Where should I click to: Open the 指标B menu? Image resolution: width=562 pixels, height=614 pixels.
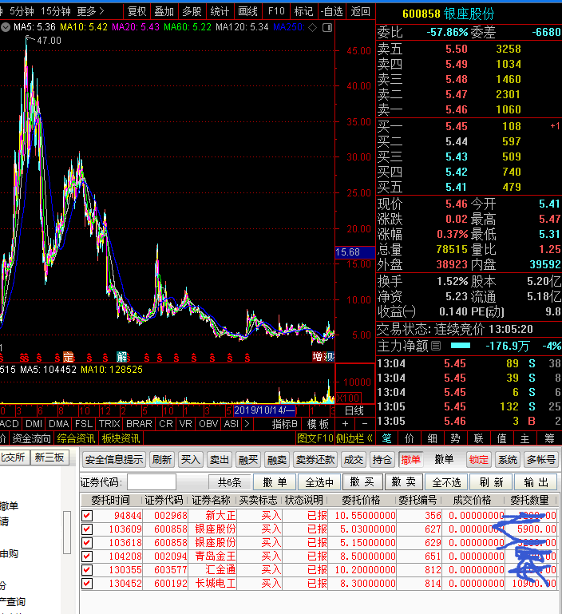pos(285,424)
